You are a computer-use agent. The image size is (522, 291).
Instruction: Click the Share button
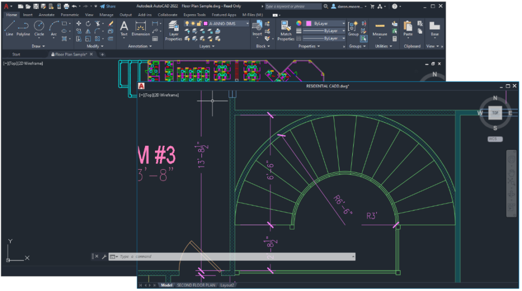coord(108,6)
